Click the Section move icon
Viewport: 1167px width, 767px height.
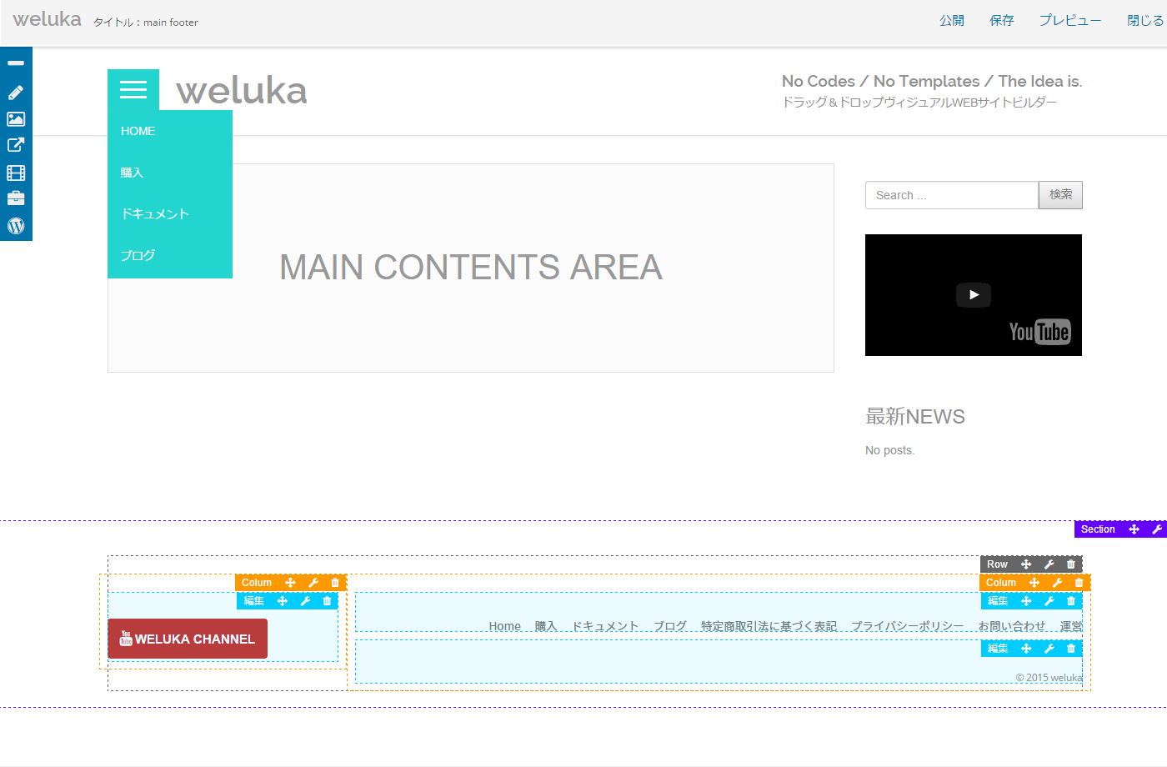[x=1134, y=529]
